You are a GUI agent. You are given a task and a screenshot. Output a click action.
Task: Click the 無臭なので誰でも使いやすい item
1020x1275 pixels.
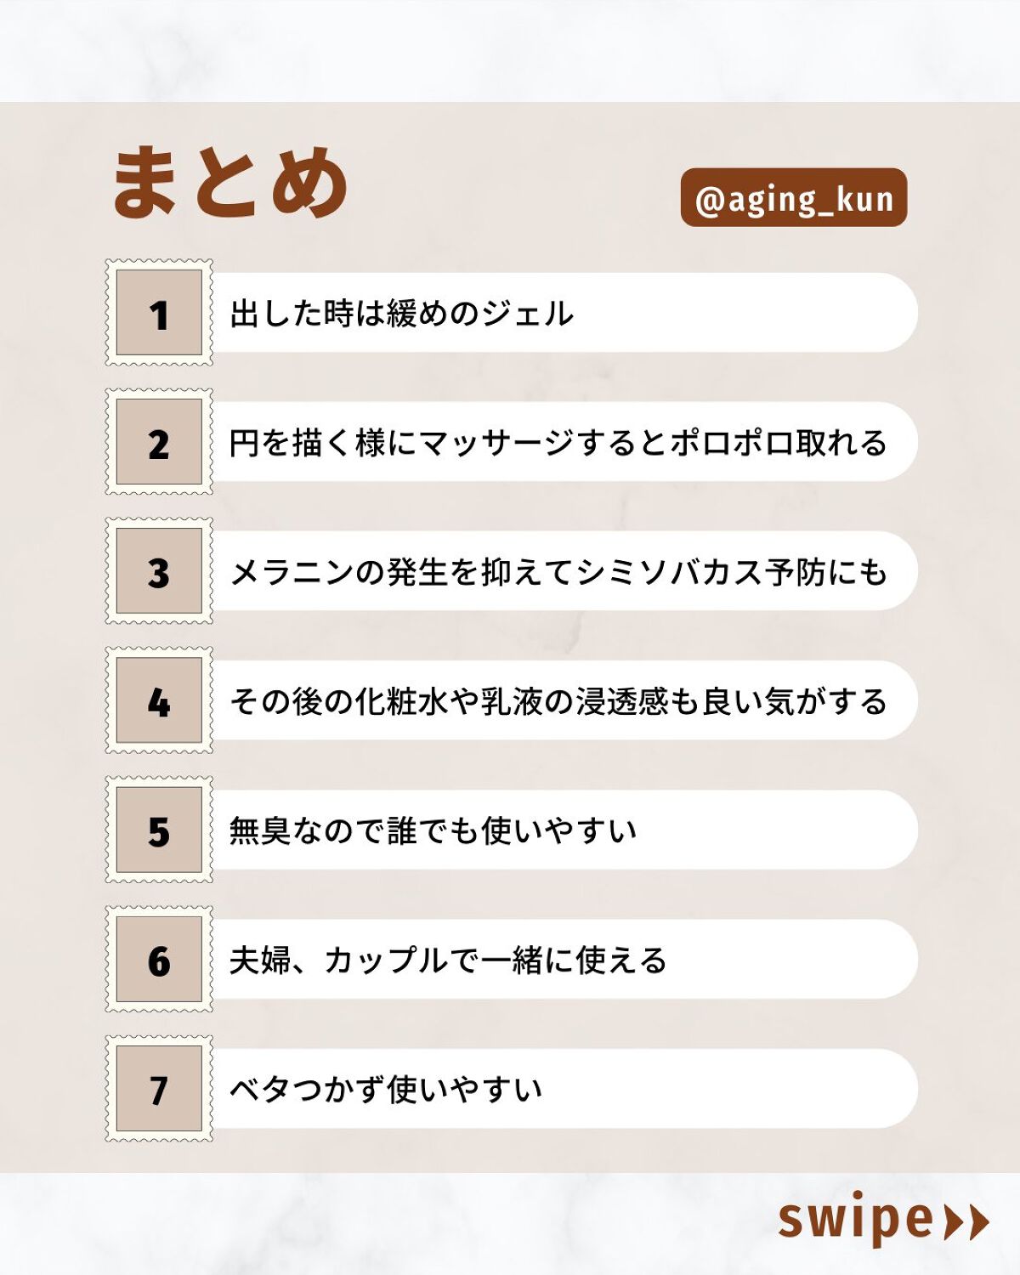pyautogui.click(x=433, y=830)
